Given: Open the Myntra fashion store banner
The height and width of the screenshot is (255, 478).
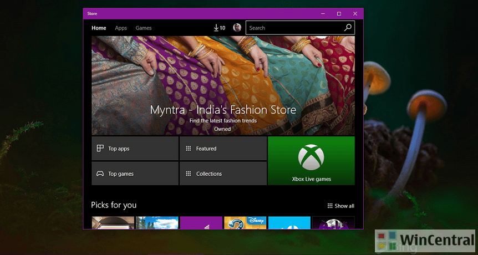Looking at the screenshot, I should coord(223,85).
